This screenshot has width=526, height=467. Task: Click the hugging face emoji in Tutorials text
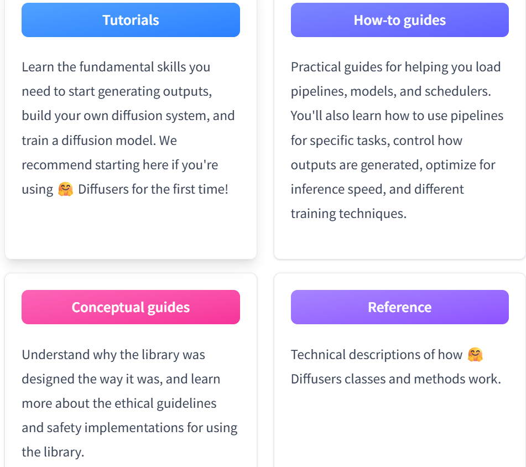65,189
